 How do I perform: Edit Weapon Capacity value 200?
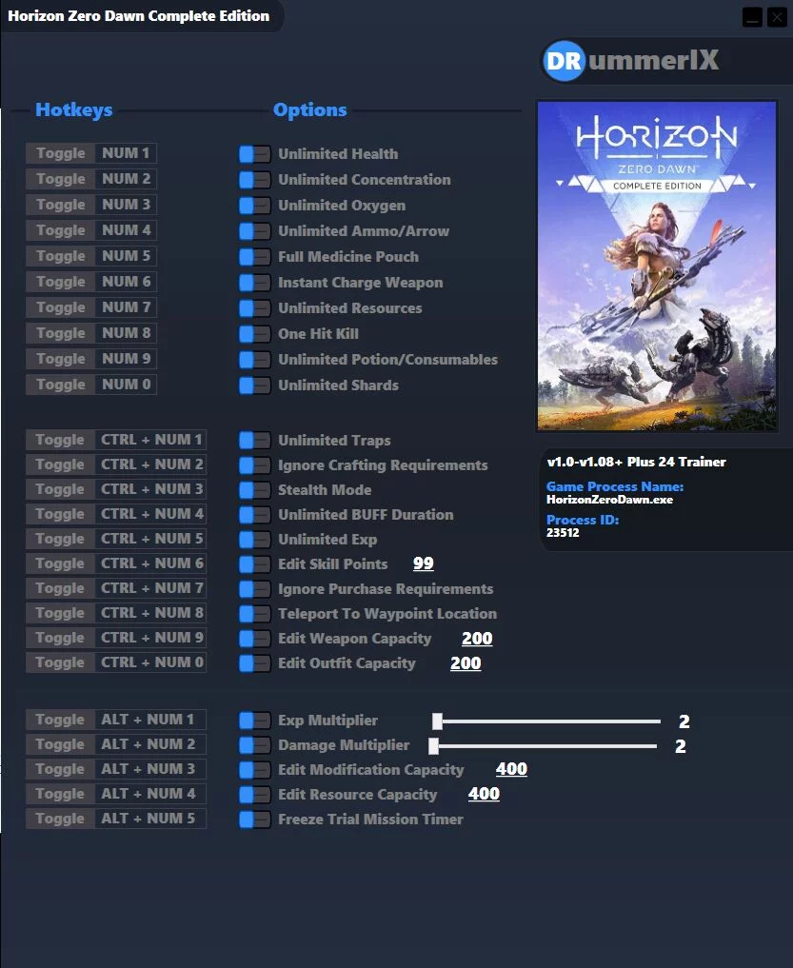(477, 639)
